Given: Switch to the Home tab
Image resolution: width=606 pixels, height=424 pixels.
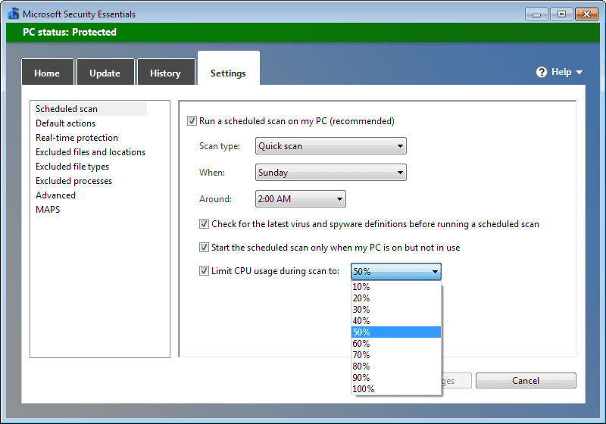Looking at the screenshot, I should (x=47, y=72).
